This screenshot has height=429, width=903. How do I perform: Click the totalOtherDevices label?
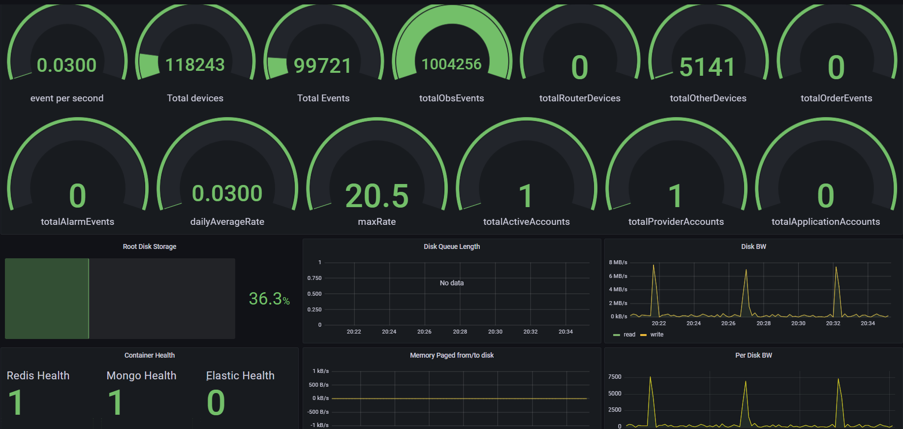708,98
